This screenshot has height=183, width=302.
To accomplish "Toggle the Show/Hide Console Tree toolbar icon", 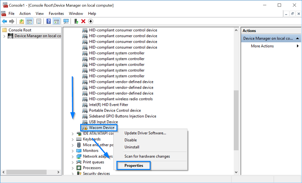I will click(29, 21).
